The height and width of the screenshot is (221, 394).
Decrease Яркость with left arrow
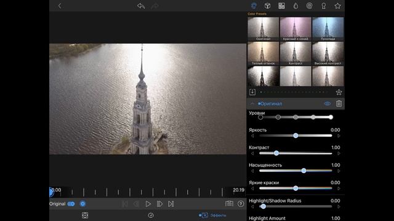pyautogui.click(x=252, y=136)
